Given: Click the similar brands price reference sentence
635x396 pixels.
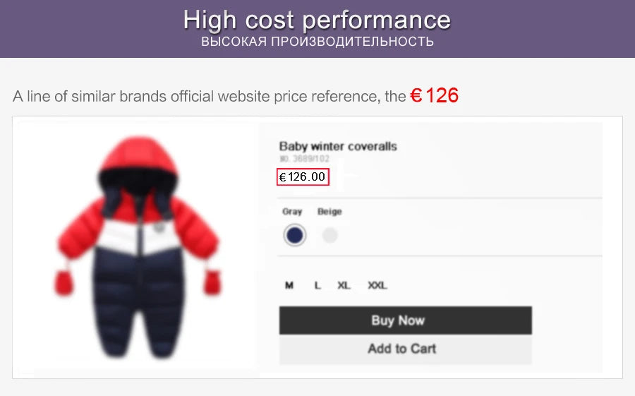Looking at the screenshot, I should [209, 97].
